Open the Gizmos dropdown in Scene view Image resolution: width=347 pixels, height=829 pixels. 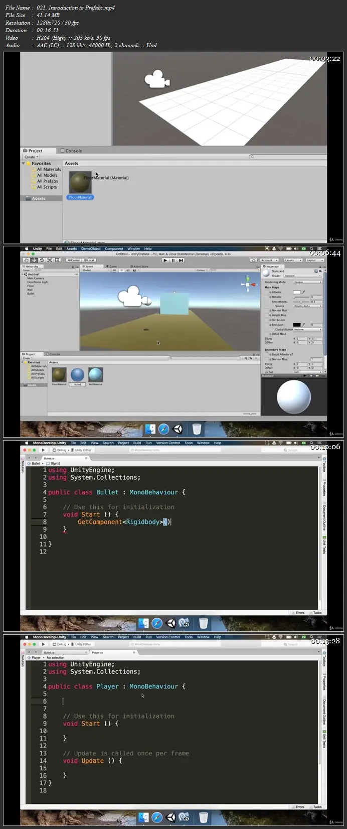pyautogui.click(x=202, y=270)
